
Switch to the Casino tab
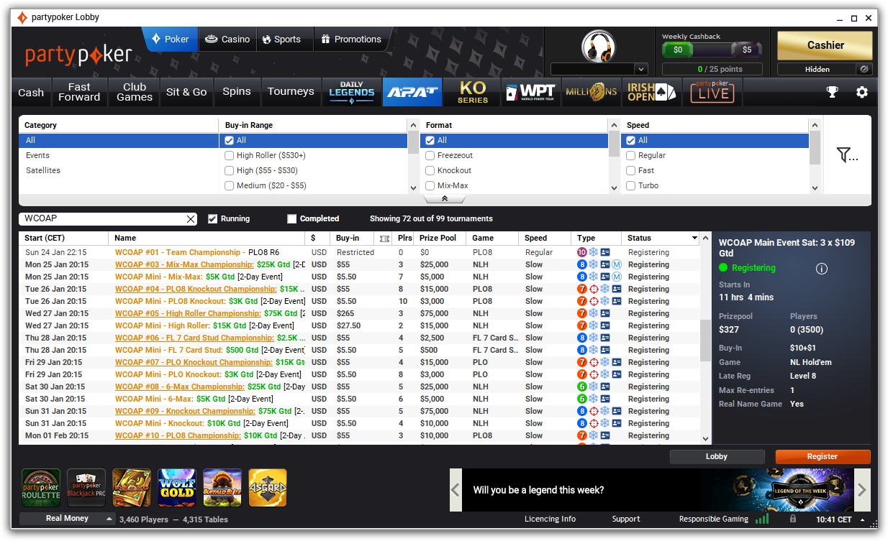point(227,40)
